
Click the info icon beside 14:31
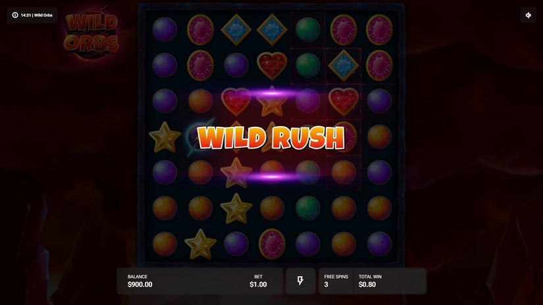click(x=15, y=15)
